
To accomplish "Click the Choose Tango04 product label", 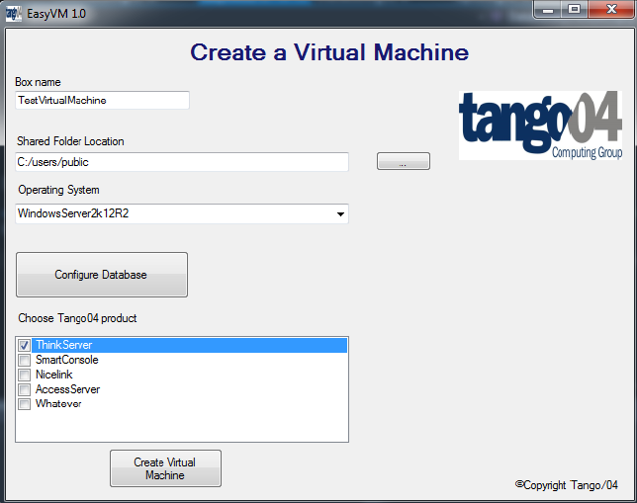I will 77,318.
